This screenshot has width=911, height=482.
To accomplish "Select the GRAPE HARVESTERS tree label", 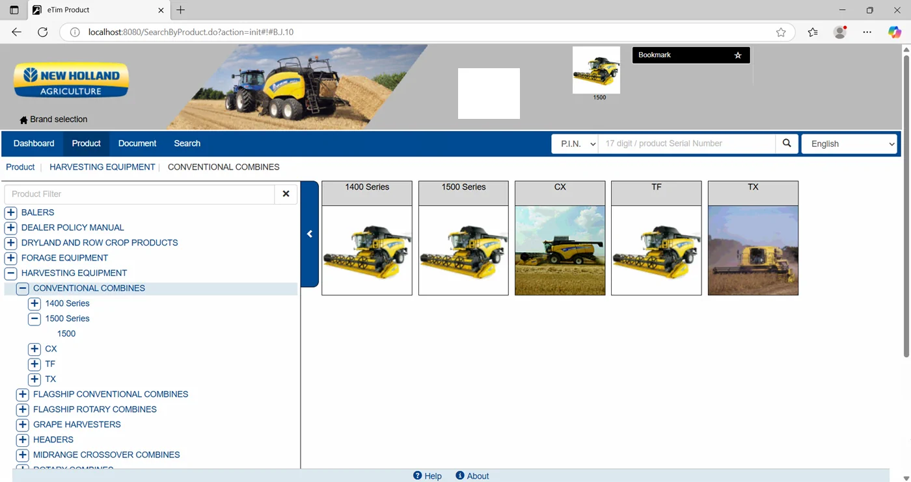I will [x=77, y=425].
